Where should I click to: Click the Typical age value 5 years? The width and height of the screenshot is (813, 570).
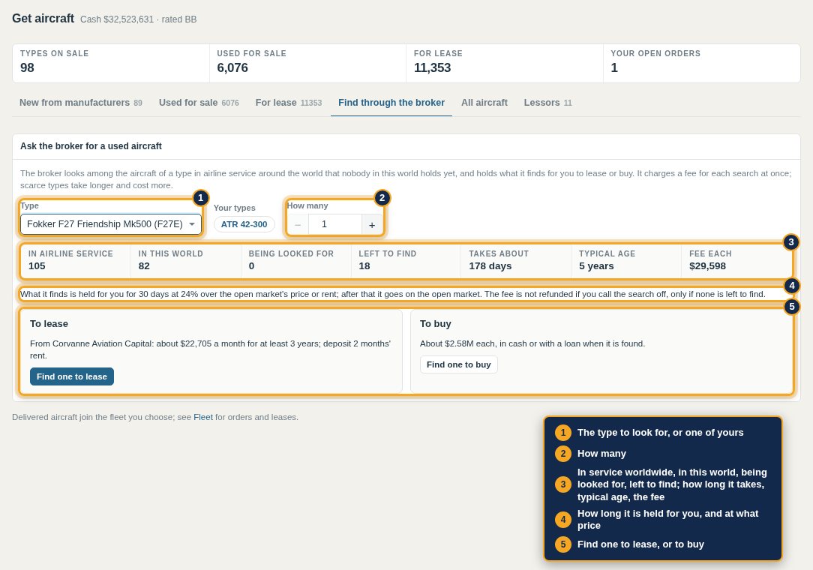tap(596, 266)
